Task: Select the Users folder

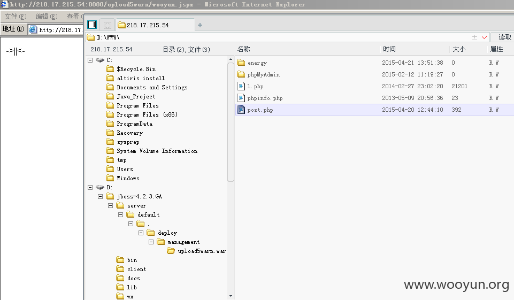Action: [x=125, y=169]
